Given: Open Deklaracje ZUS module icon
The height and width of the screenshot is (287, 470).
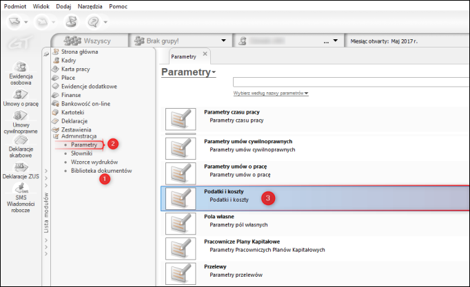Looking at the screenshot, I should pyautogui.click(x=21, y=171).
